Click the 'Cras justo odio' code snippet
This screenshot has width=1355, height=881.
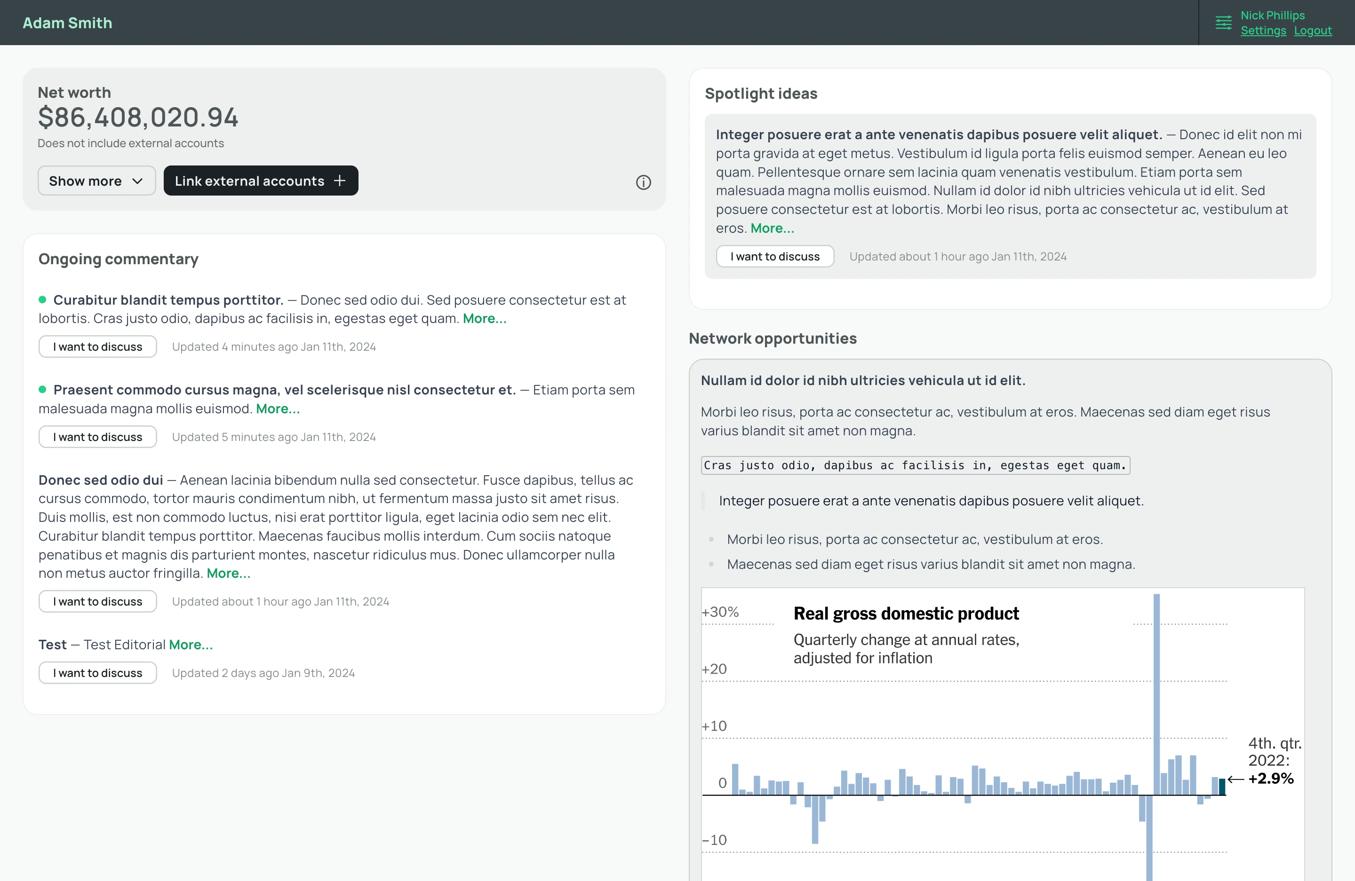tap(916, 466)
